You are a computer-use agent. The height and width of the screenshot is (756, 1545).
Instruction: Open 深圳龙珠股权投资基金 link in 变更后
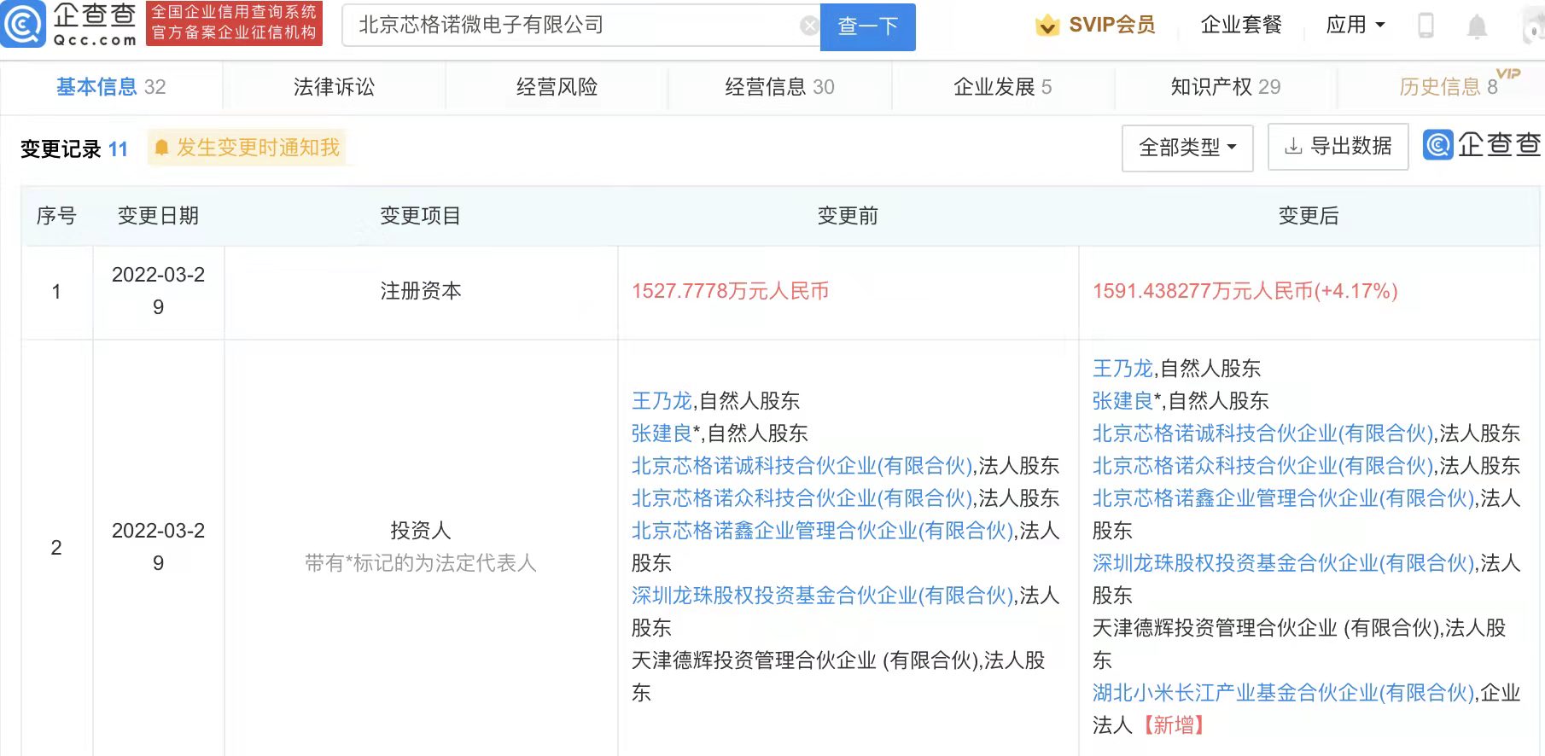(x=1284, y=563)
